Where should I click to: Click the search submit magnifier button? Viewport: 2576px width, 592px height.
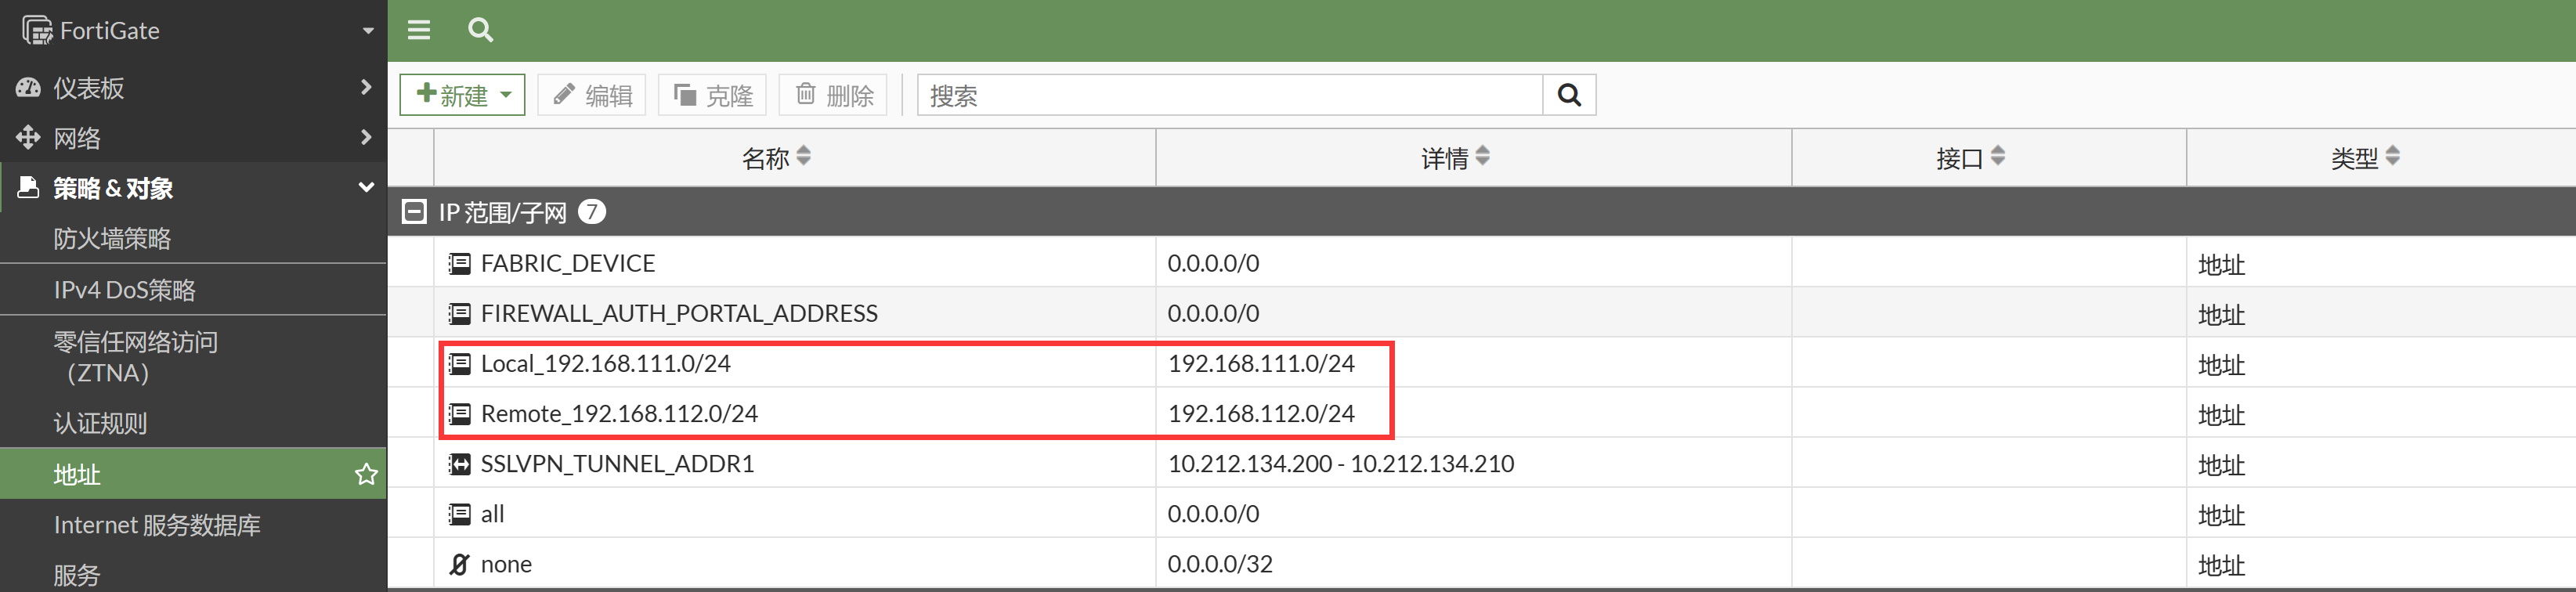coord(1569,95)
